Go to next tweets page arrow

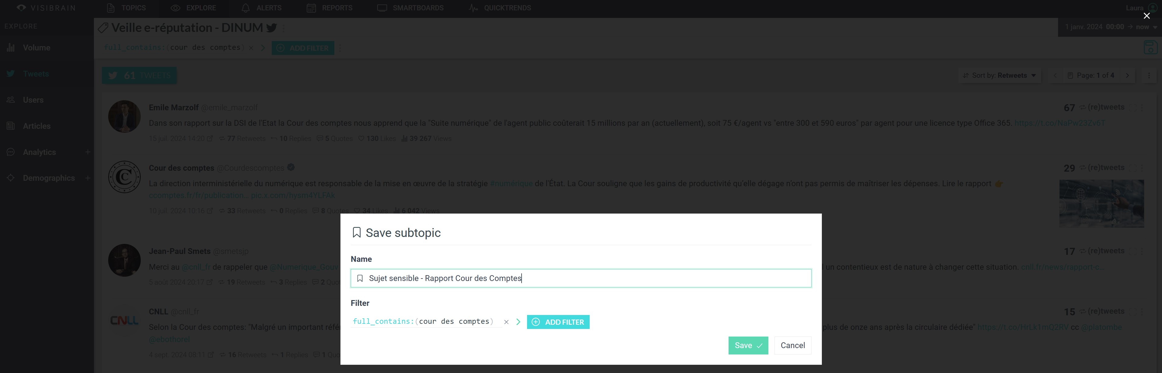tap(1127, 75)
